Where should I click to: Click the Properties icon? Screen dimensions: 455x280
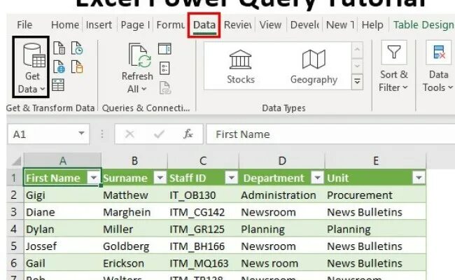[x=164, y=69]
